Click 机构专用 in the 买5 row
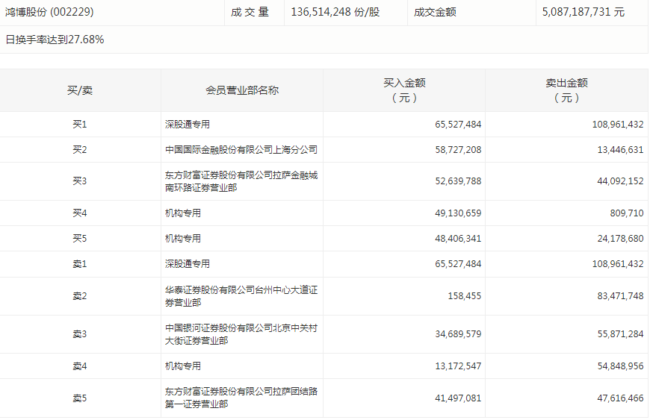Screen dimensions: 650x420 coord(183,238)
